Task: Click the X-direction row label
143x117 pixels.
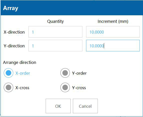Action: (x=14, y=32)
